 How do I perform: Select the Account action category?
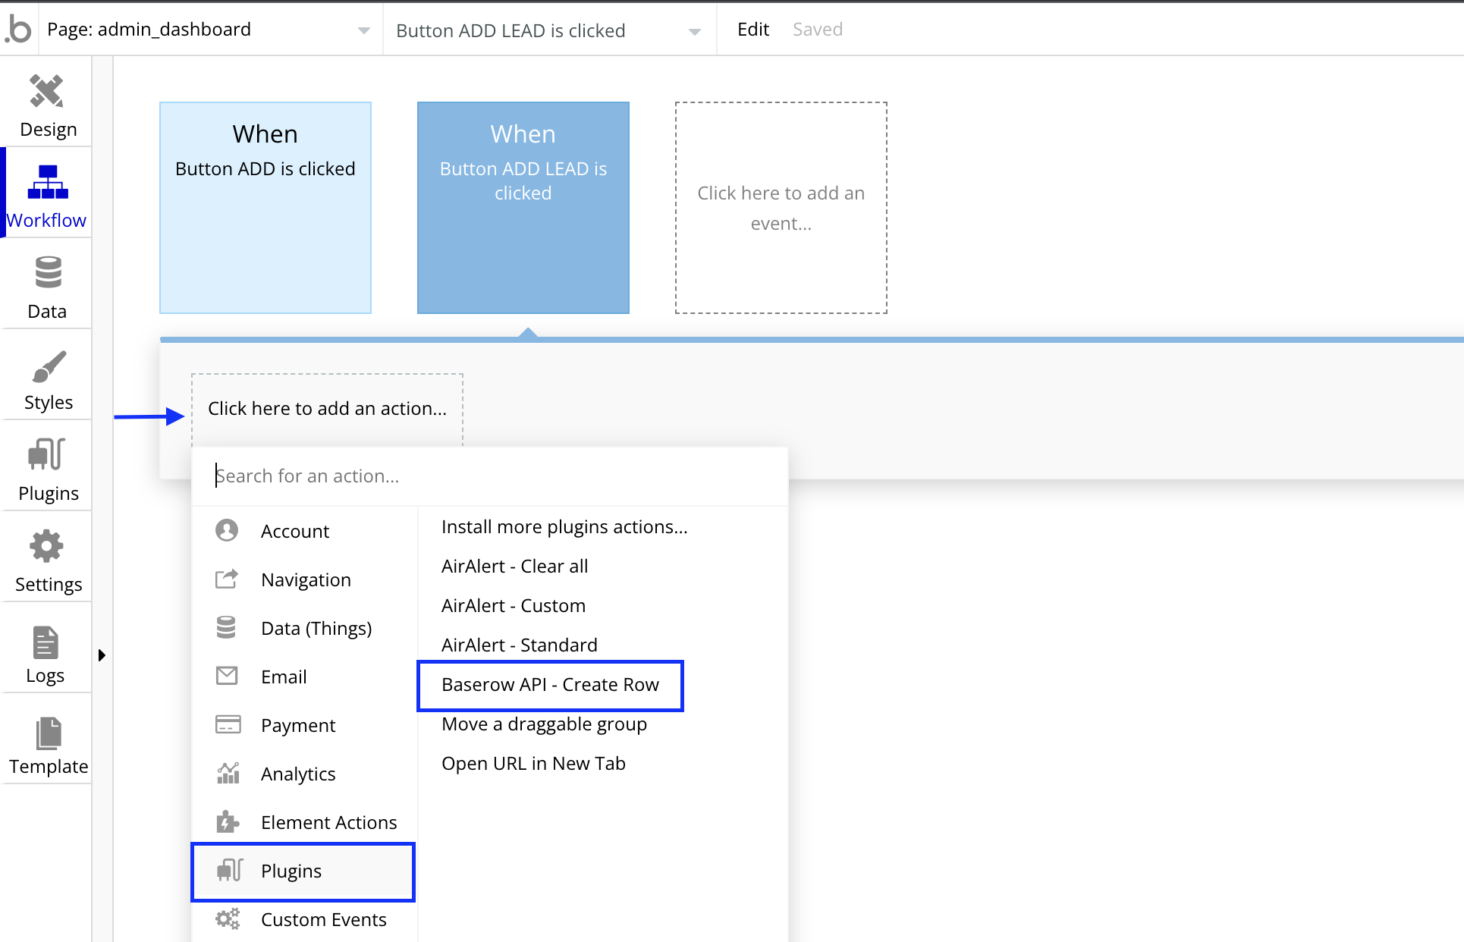[x=295, y=530]
